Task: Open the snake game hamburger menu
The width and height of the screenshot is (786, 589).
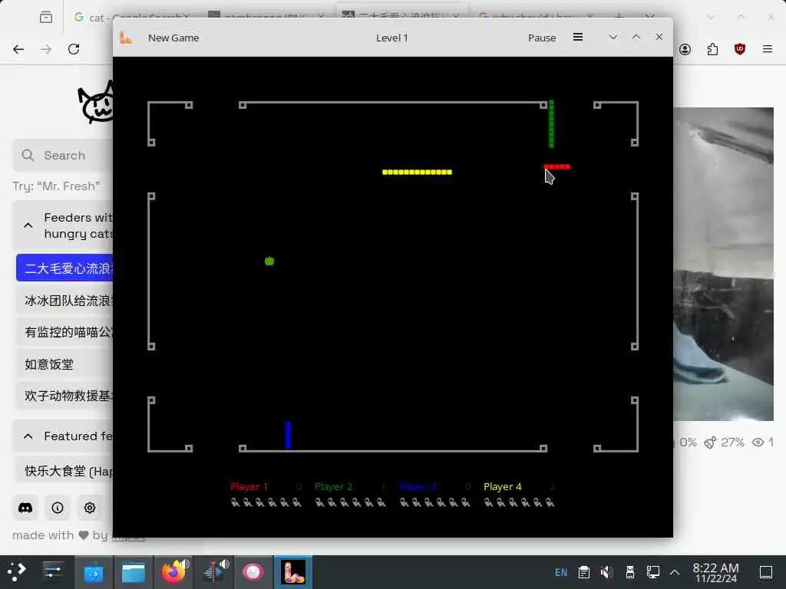Action: point(577,37)
